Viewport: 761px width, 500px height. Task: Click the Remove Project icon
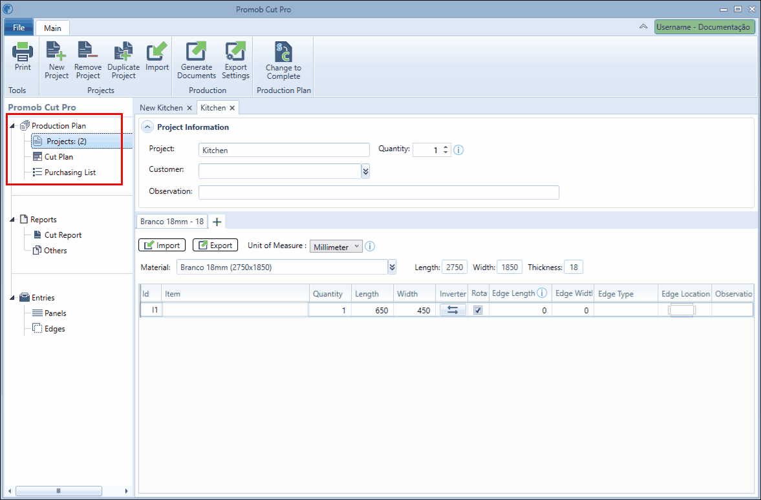[88, 52]
